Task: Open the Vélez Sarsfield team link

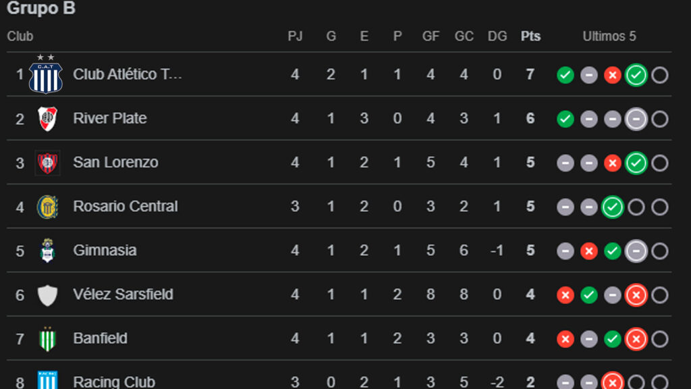Action: click(123, 294)
